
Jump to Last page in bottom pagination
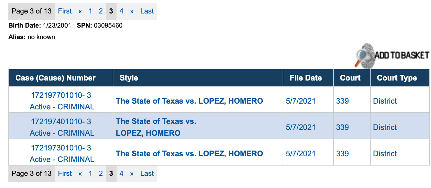click(147, 174)
